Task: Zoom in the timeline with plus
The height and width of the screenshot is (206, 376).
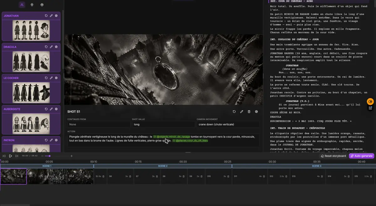Action: 71,156
